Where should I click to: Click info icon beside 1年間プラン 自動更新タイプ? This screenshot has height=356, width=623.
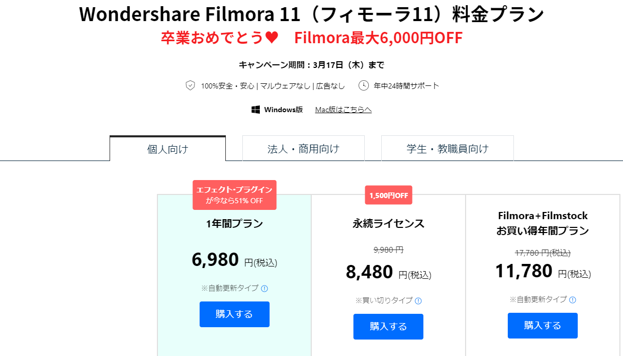tap(264, 289)
